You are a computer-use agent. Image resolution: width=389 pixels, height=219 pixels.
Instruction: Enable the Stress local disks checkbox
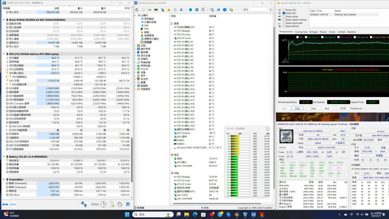tap(284, 23)
